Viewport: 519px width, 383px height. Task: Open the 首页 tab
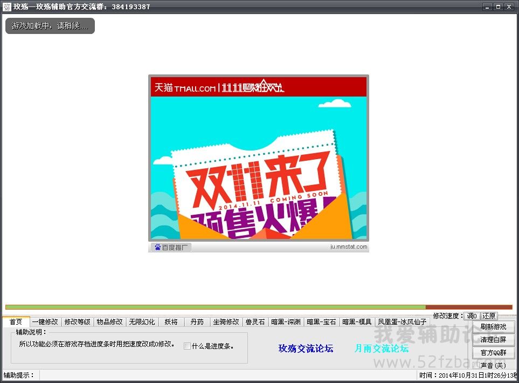click(16, 322)
